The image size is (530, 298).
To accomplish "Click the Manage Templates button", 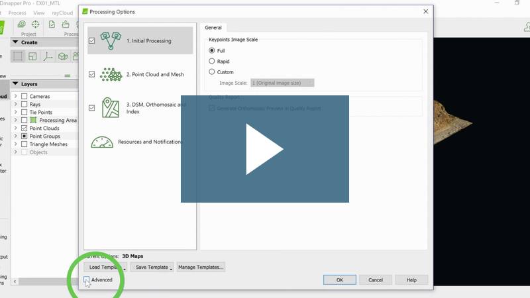I will coord(201,267).
